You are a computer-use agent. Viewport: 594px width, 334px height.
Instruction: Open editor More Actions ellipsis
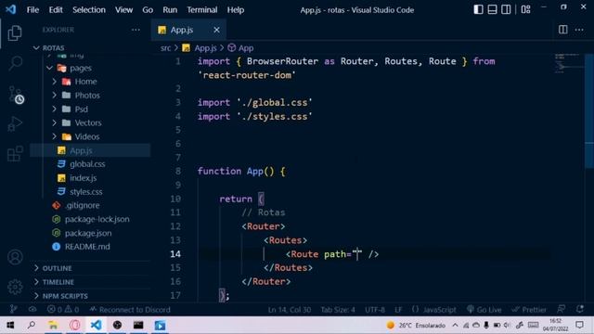click(579, 30)
